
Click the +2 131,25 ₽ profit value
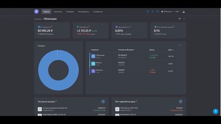click(x=84, y=31)
